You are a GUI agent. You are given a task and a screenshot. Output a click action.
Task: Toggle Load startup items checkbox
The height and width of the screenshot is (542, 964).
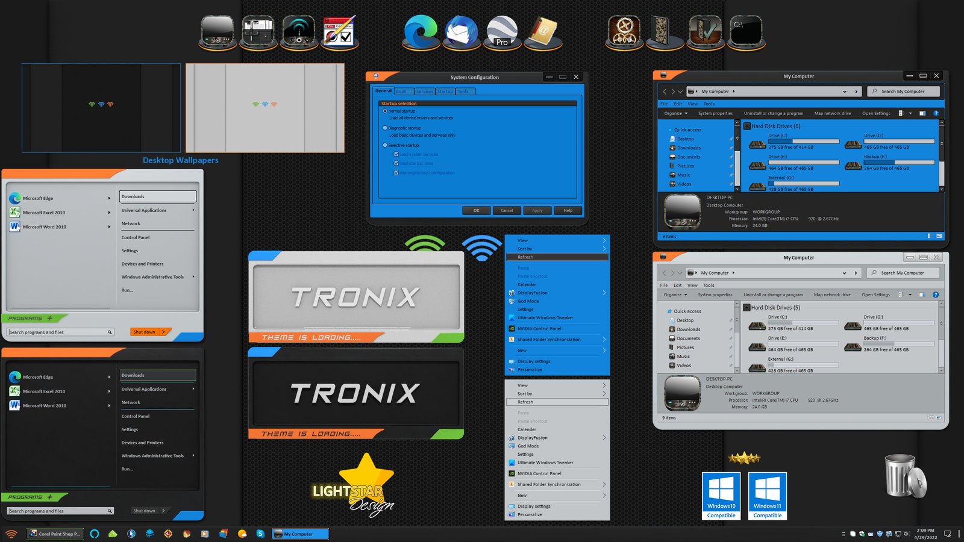click(396, 163)
